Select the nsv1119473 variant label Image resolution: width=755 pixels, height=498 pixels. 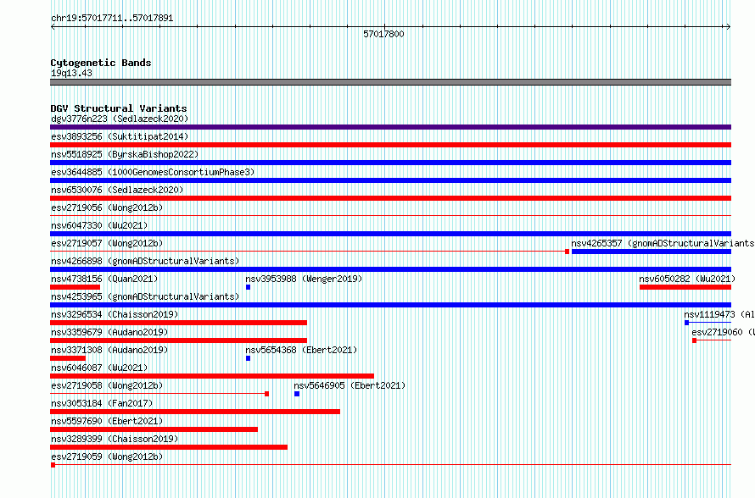click(719, 314)
